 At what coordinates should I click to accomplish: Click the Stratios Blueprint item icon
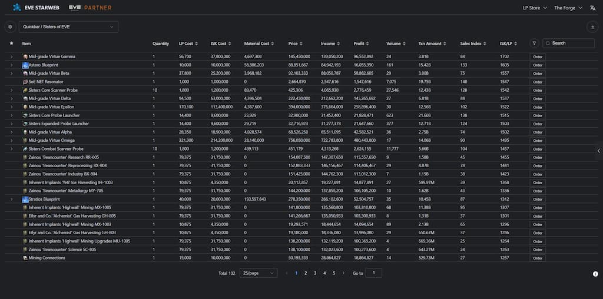25,199
